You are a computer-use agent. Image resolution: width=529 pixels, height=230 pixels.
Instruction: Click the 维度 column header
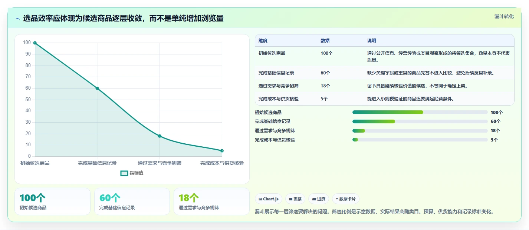pos(263,41)
